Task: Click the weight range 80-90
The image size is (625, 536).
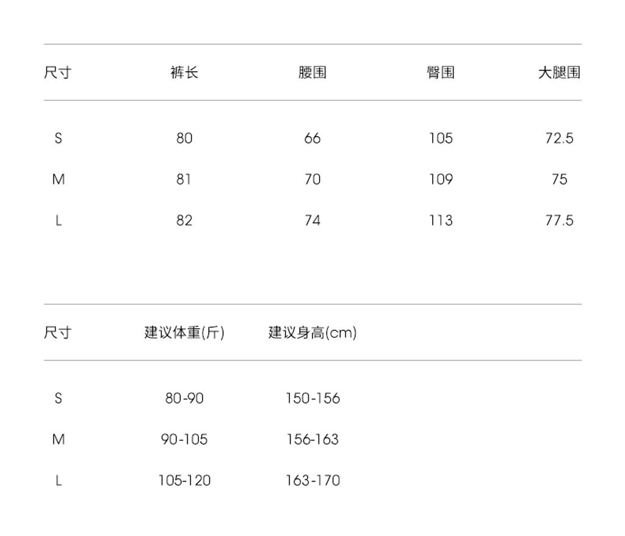Action: tap(184, 399)
